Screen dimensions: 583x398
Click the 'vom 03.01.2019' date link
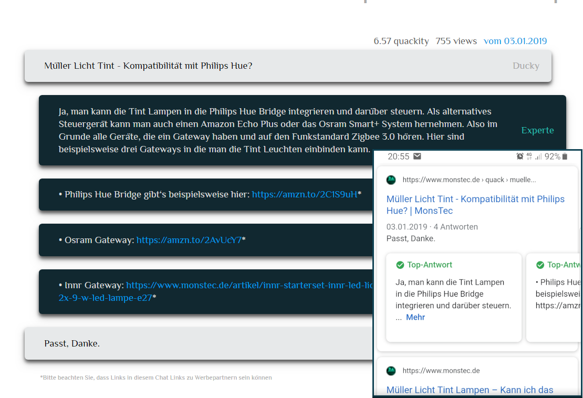coord(515,41)
